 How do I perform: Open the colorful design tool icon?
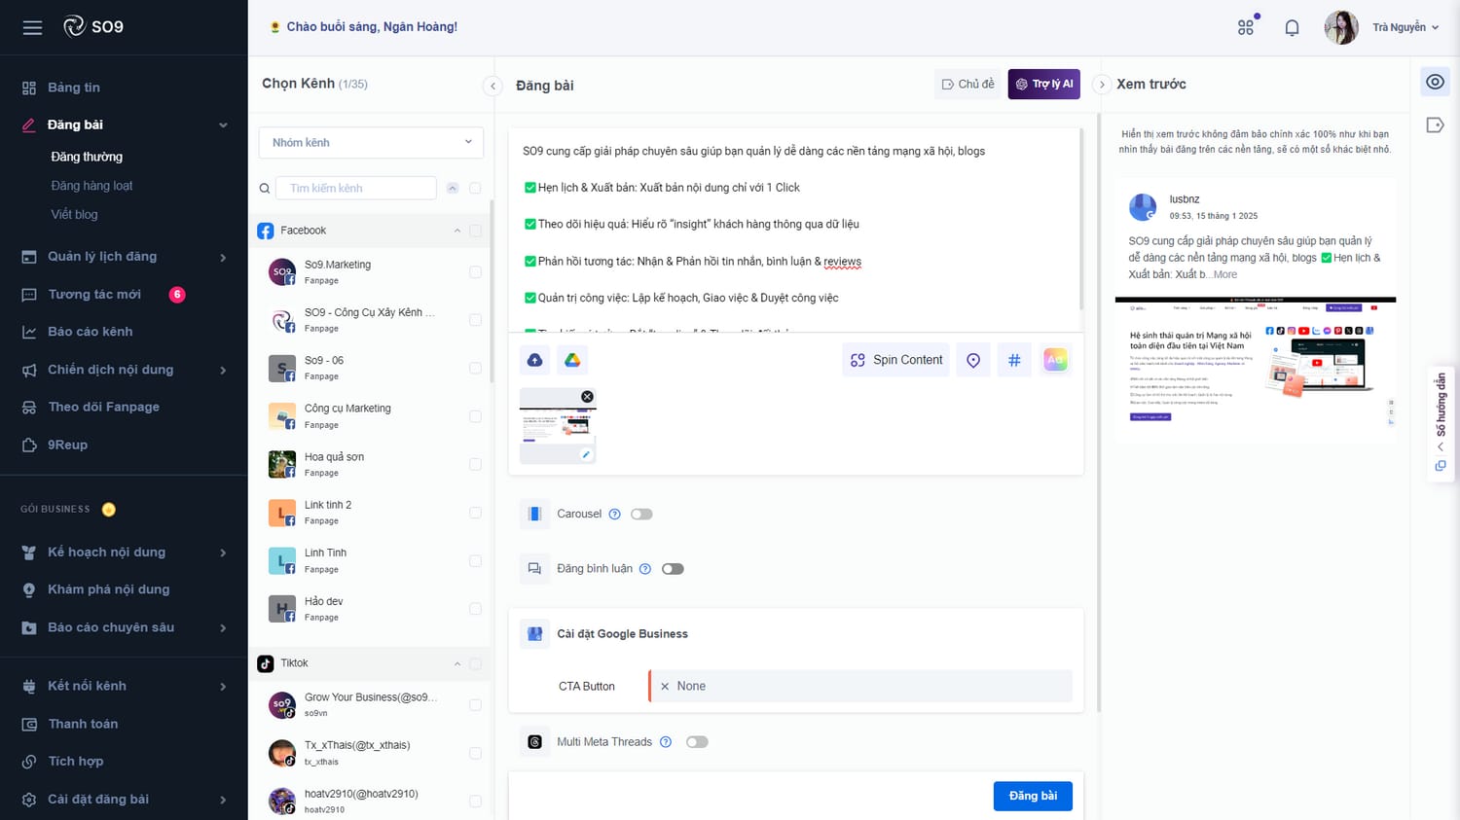1055,360
